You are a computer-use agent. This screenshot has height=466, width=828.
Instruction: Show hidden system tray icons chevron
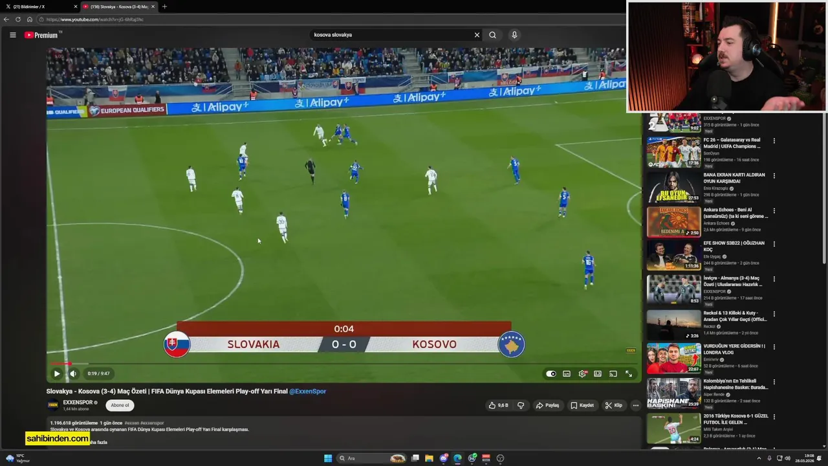click(759, 458)
